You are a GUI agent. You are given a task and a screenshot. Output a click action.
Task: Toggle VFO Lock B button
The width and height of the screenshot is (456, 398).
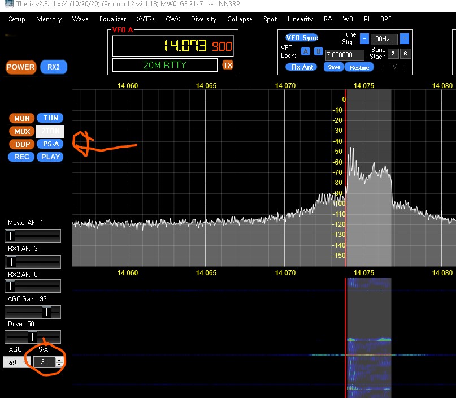(x=319, y=51)
